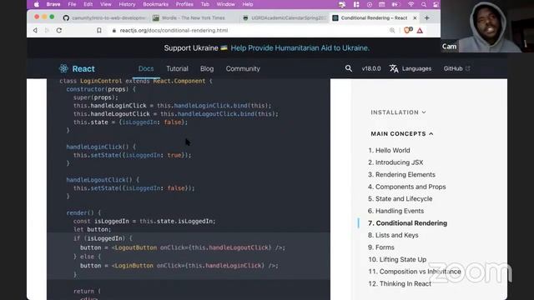This screenshot has height=300, width=534.
Task: Open 12. Thinking In React doc
Action: coord(400,283)
